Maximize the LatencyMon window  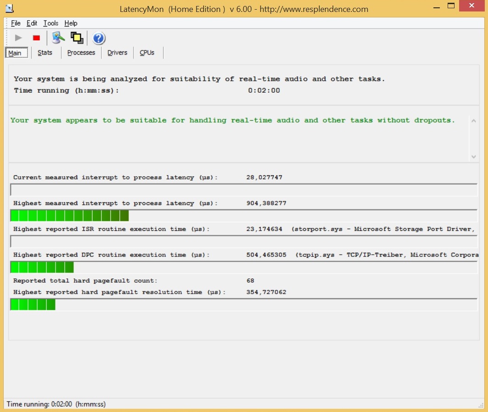pyautogui.click(x=451, y=6)
